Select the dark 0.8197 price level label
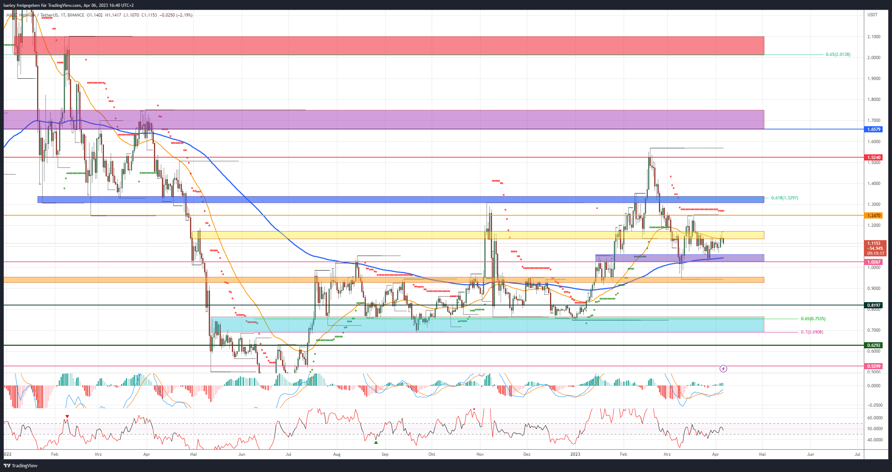The width and height of the screenshot is (892, 472). [874, 305]
